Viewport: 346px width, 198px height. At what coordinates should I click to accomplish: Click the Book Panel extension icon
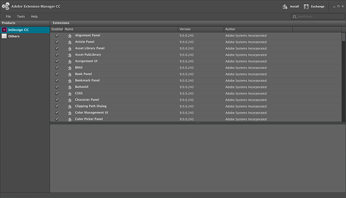click(x=70, y=74)
